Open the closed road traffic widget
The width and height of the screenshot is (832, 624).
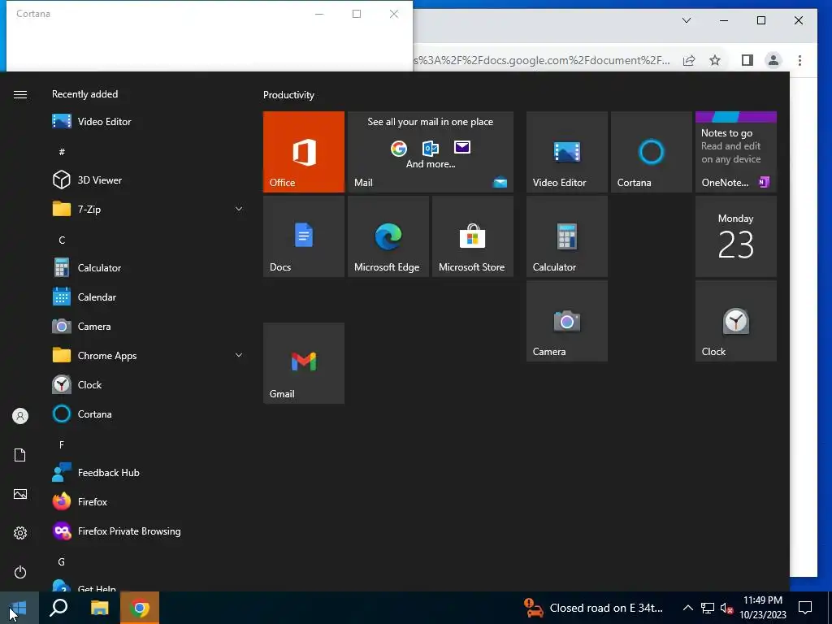point(593,608)
